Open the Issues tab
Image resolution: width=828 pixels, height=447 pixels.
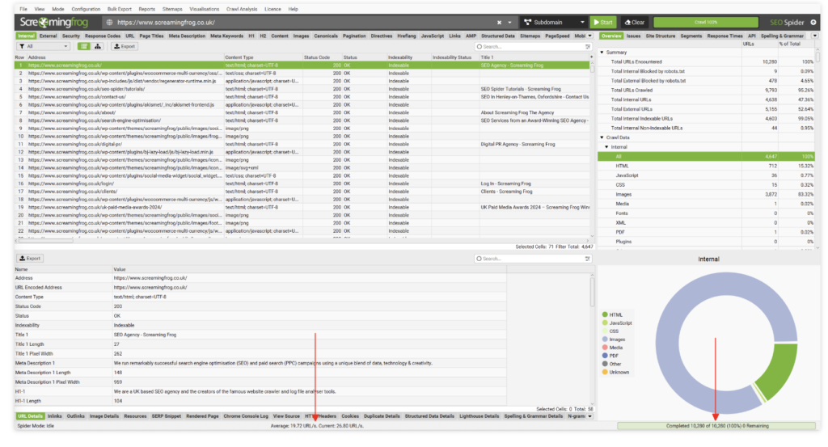pyautogui.click(x=633, y=36)
